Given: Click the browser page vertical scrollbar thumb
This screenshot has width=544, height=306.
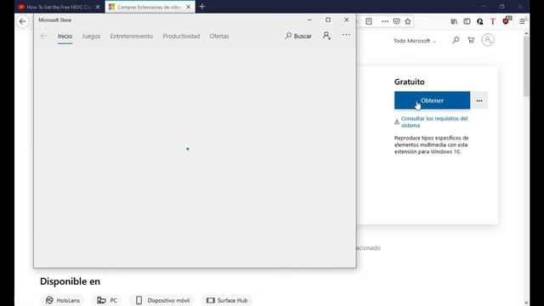Looking at the screenshot, I should [526, 66].
